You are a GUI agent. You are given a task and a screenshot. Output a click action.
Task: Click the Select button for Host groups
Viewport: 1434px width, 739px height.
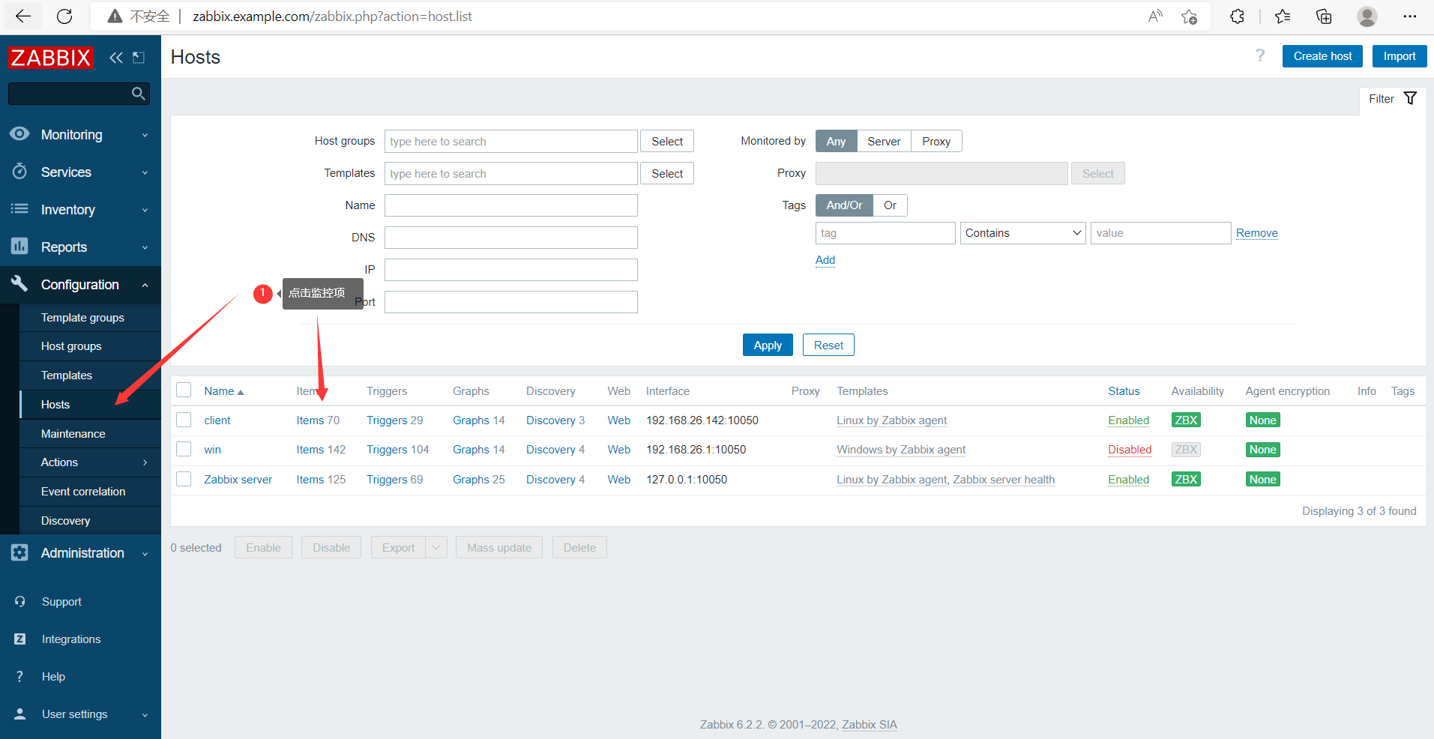(x=667, y=141)
